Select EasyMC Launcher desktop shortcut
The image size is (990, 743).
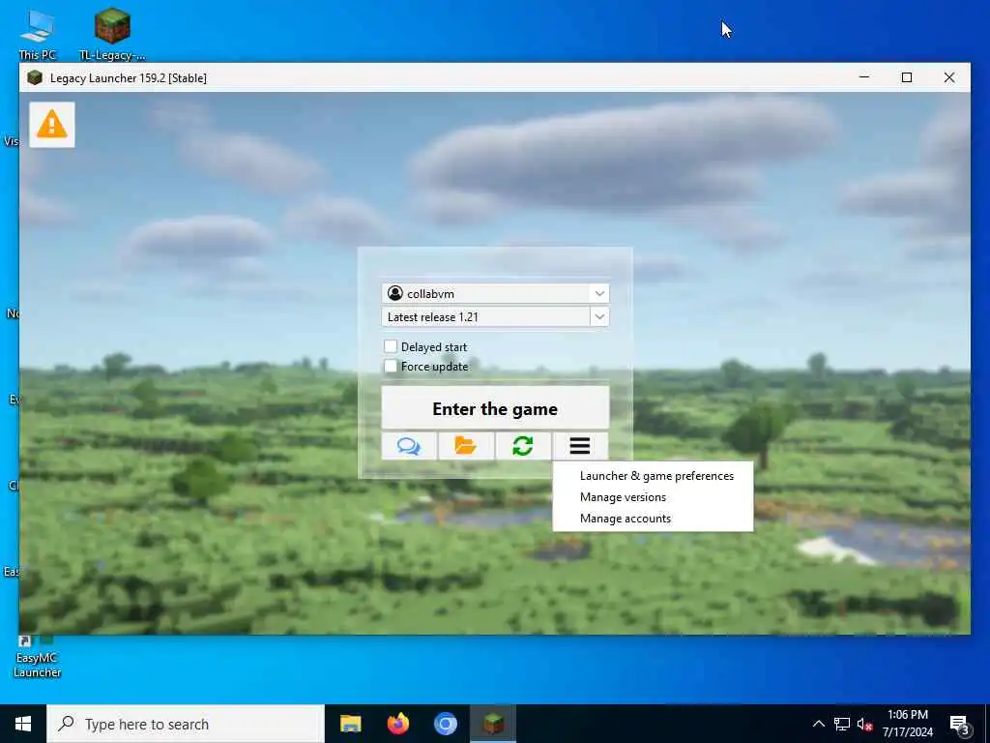(38, 657)
